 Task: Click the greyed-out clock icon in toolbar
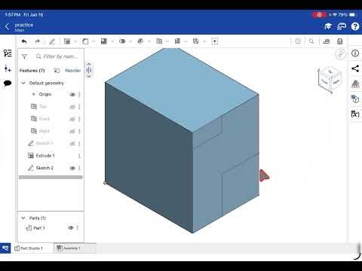[x=298, y=41]
